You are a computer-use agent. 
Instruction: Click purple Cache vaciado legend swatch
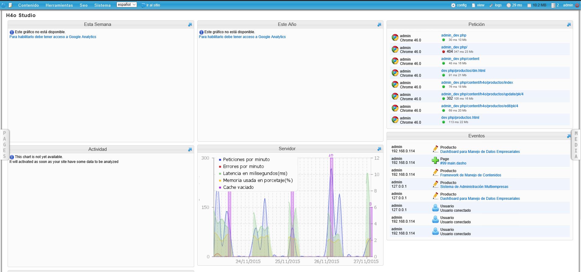220,187
